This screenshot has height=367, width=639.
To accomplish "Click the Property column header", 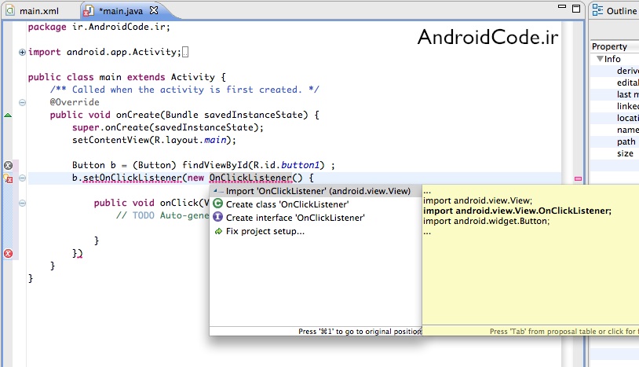I will coord(610,46).
